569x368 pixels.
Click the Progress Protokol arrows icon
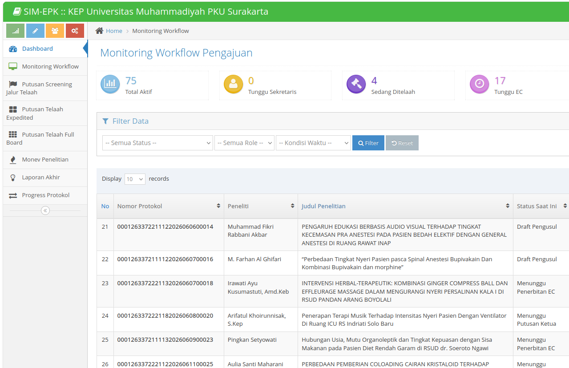[x=13, y=195]
